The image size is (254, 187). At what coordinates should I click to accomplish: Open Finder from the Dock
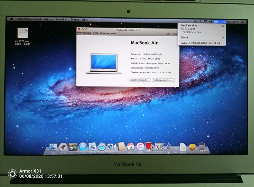53,147
